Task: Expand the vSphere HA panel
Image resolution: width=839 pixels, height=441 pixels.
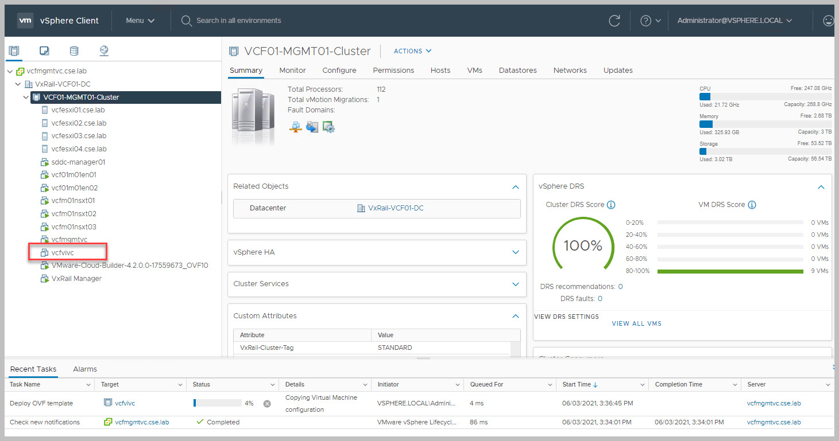Action: pyautogui.click(x=515, y=252)
